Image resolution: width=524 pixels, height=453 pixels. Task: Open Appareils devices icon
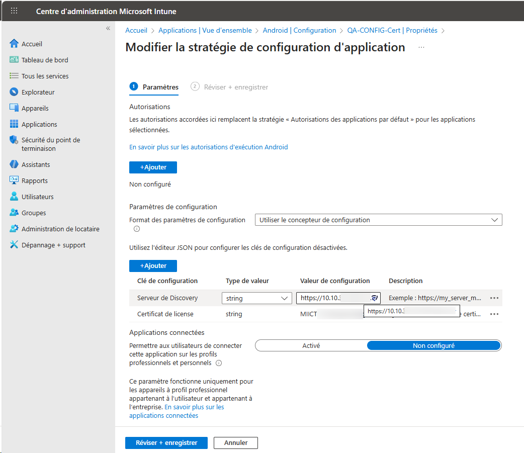point(14,108)
